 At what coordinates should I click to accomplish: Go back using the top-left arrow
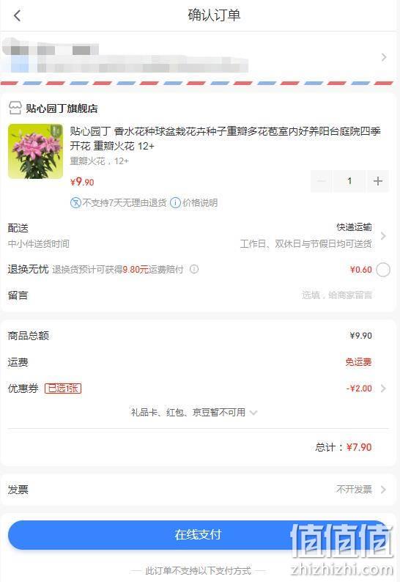coord(17,15)
